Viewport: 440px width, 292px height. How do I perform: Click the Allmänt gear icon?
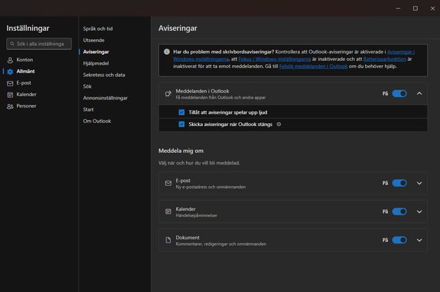click(10, 71)
